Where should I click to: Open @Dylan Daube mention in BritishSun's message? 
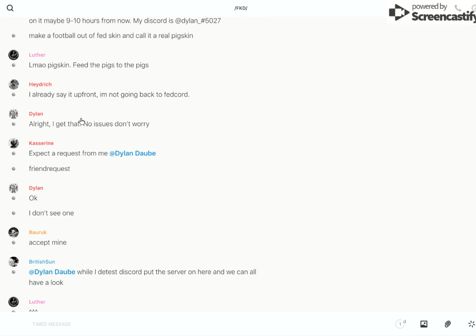coord(52,272)
